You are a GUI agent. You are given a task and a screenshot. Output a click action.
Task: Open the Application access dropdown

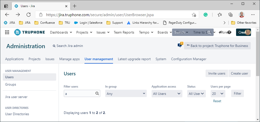coord(167,94)
